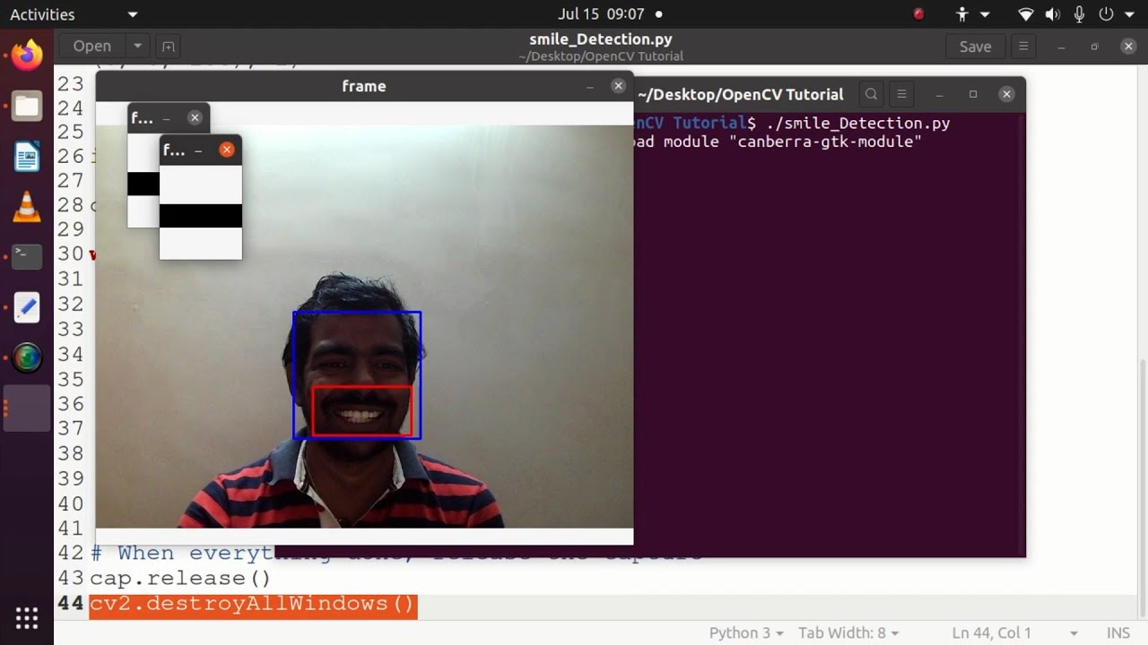Click the microphone status icon
1148x645 pixels.
(x=1079, y=14)
